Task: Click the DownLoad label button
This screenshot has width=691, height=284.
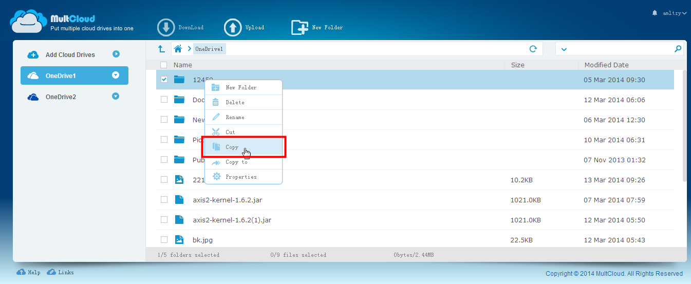Action: pos(191,28)
